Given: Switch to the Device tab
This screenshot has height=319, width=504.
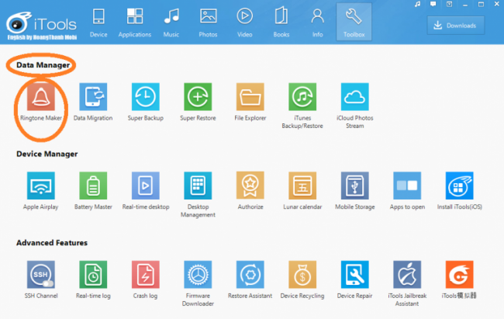Looking at the screenshot, I should [98, 23].
